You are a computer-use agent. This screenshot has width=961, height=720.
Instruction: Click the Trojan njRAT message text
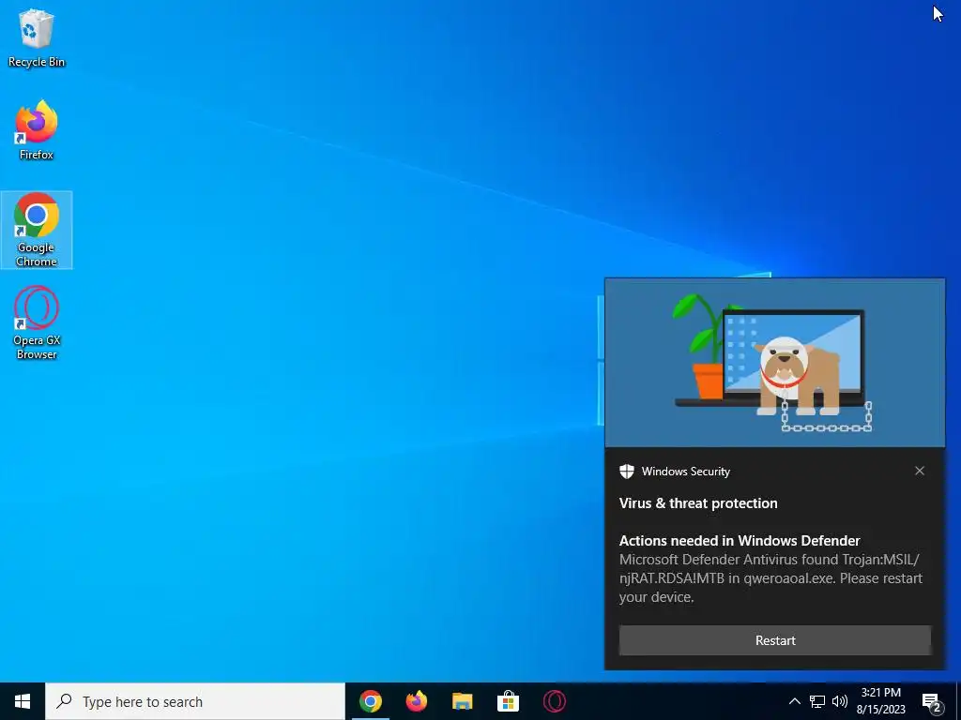[770, 577]
